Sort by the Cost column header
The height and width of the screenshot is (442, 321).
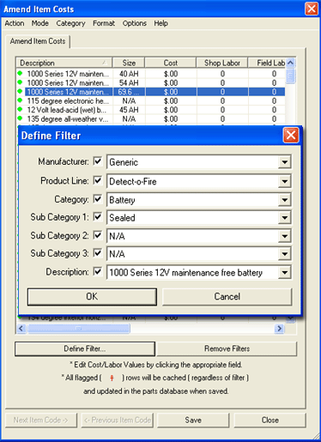tap(171, 63)
